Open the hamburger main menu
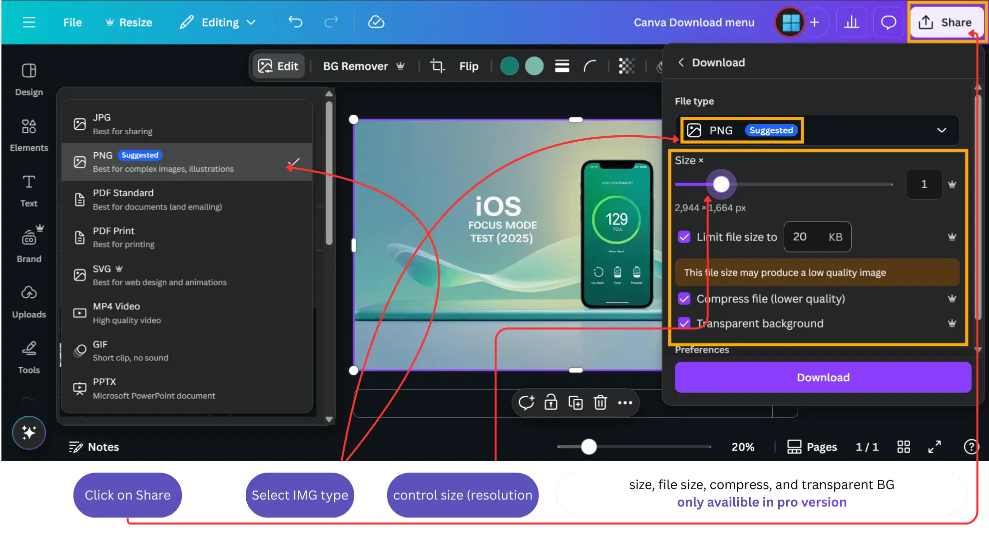The height and width of the screenshot is (539, 989). point(29,22)
